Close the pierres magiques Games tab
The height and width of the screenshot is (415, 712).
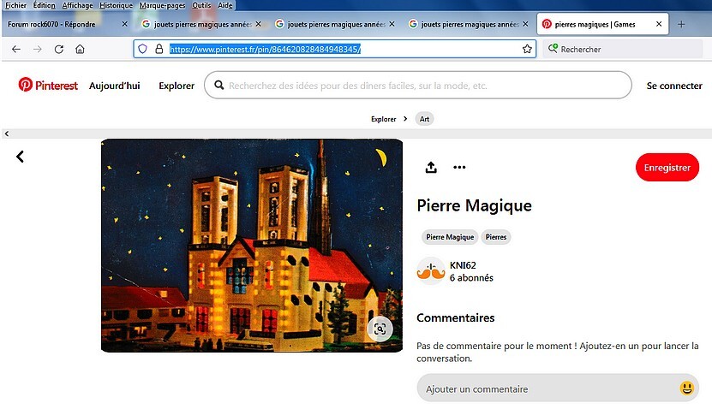tap(659, 24)
